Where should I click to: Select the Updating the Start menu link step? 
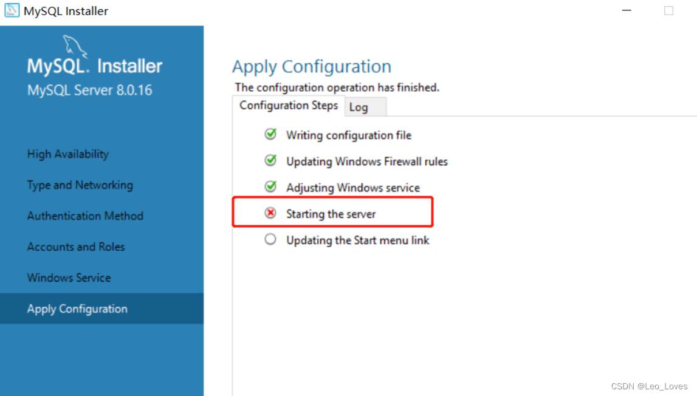pyautogui.click(x=357, y=240)
